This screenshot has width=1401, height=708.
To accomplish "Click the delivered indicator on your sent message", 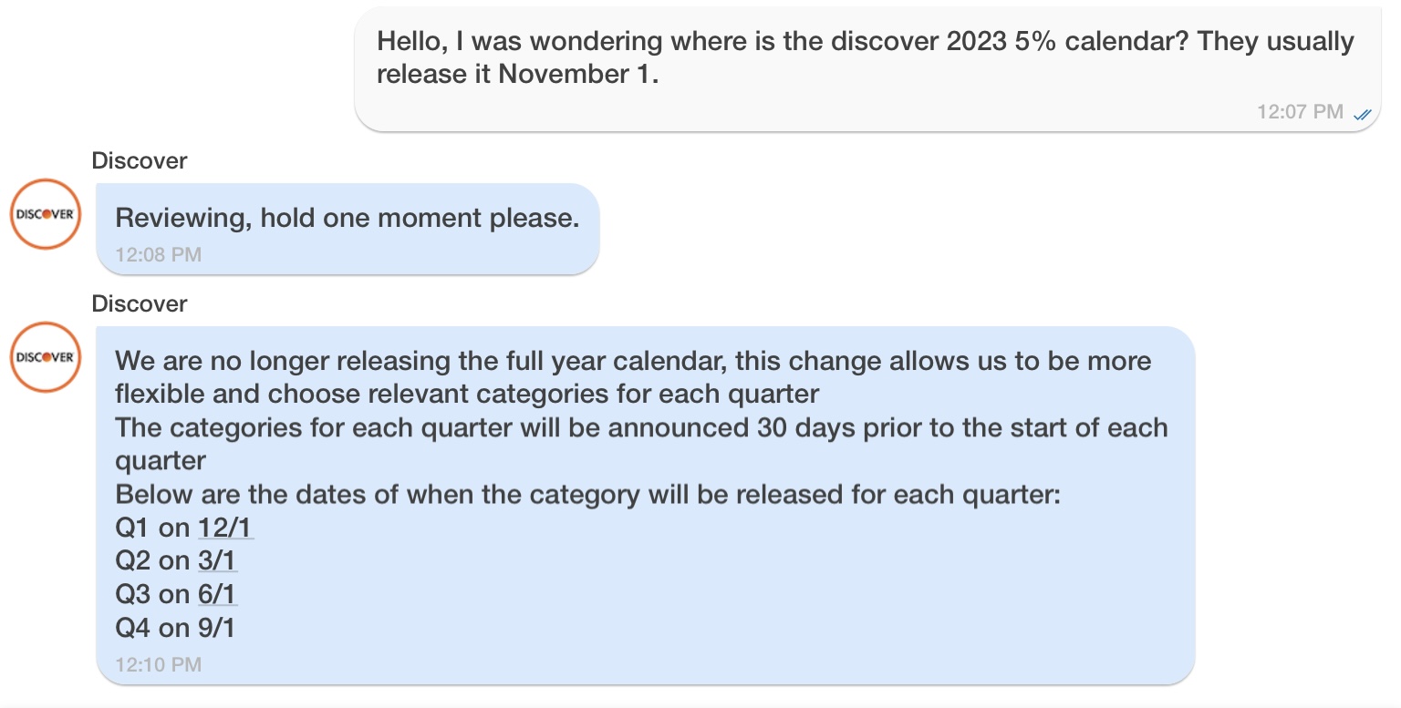I will click(1363, 114).
